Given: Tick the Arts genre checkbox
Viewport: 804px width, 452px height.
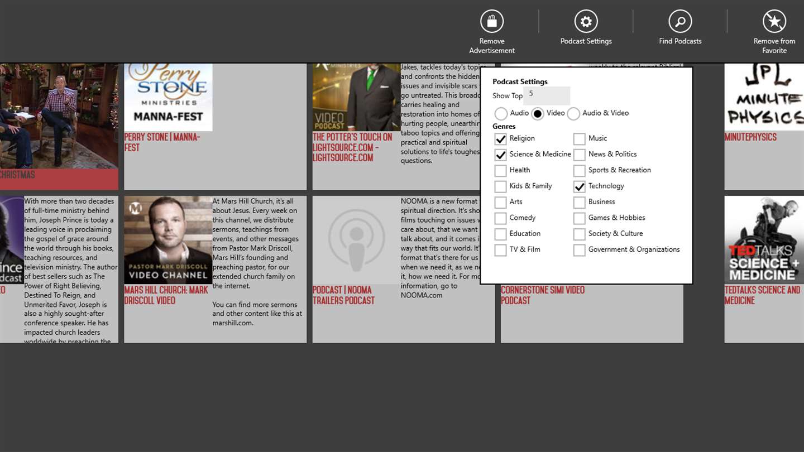Looking at the screenshot, I should point(500,203).
